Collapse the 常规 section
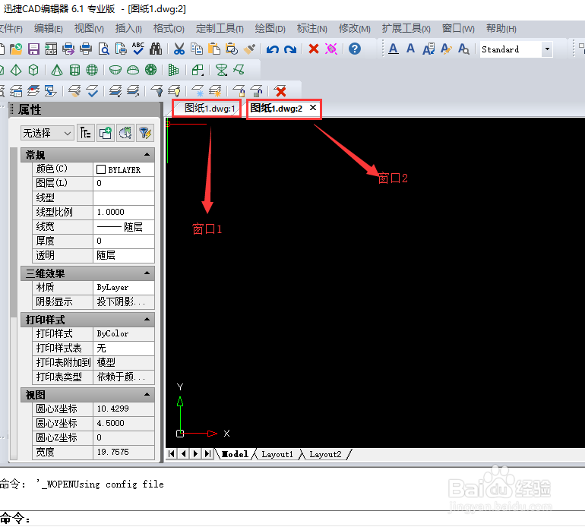Image resolution: width=585 pixels, height=527 pixels. click(147, 154)
